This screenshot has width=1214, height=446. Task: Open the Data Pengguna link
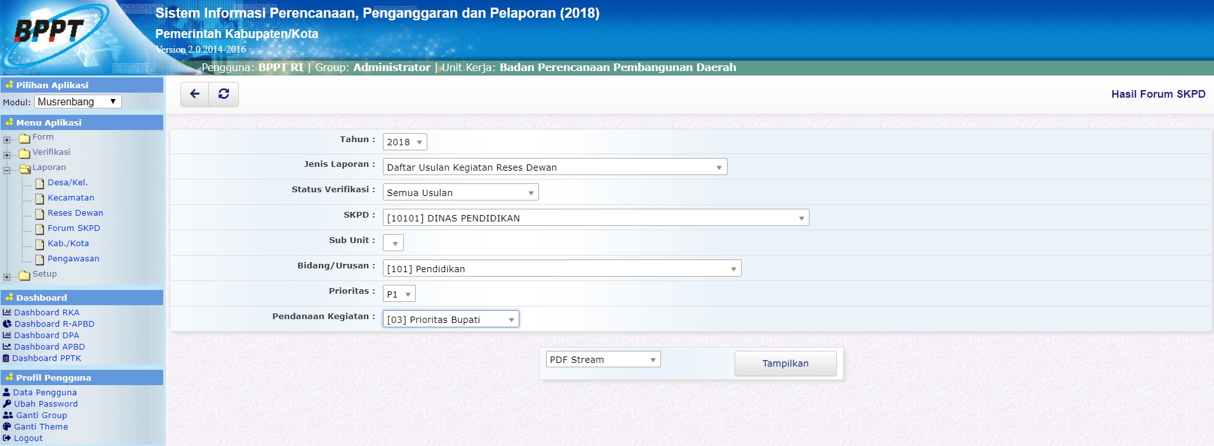[x=44, y=392]
